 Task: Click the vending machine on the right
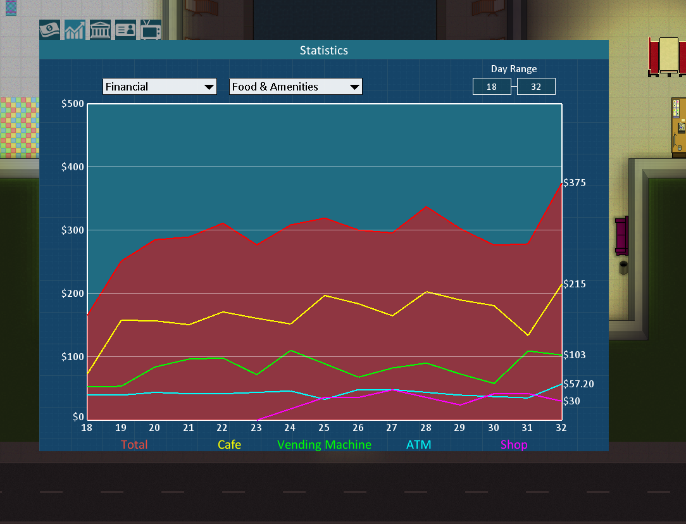(x=678, y=127)
